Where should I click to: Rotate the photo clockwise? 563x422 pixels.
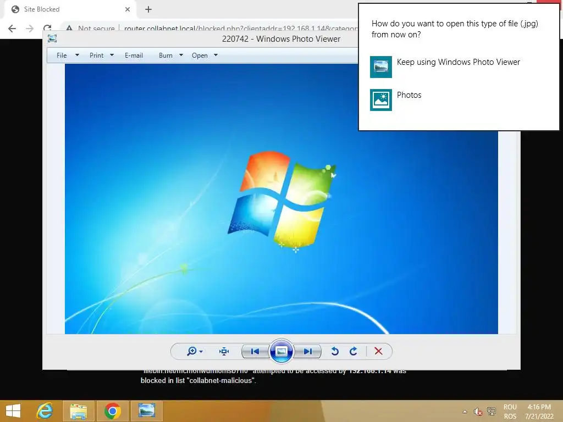(x=354, y=351)
